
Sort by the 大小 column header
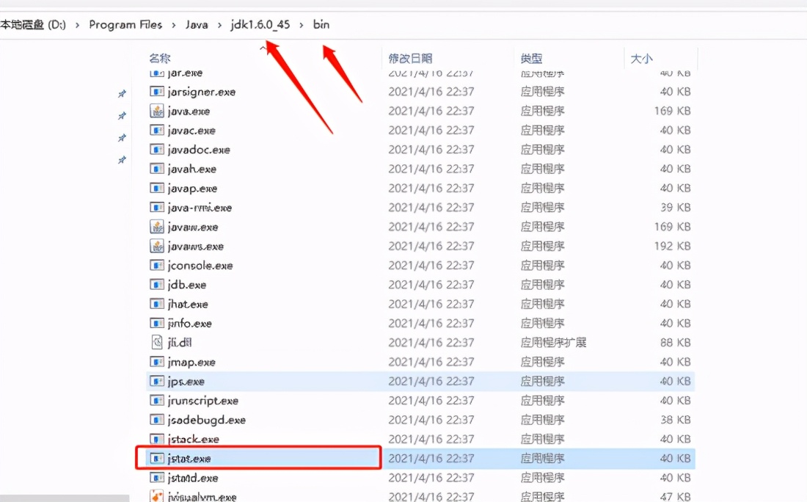tap(642, 59)
